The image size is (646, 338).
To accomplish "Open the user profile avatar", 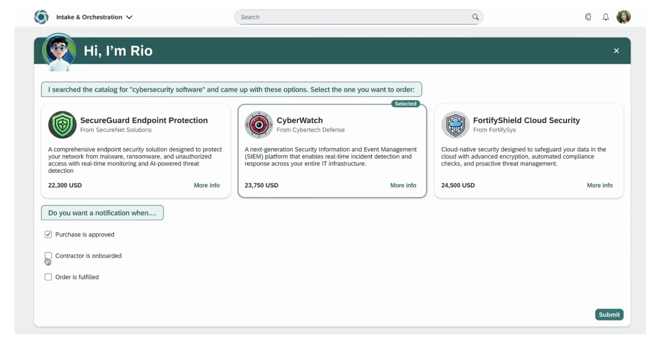I will (x=623, y=17).
